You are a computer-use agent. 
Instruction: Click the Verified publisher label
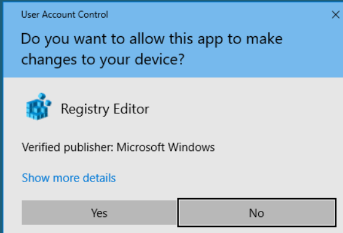[x=68, y=147]
